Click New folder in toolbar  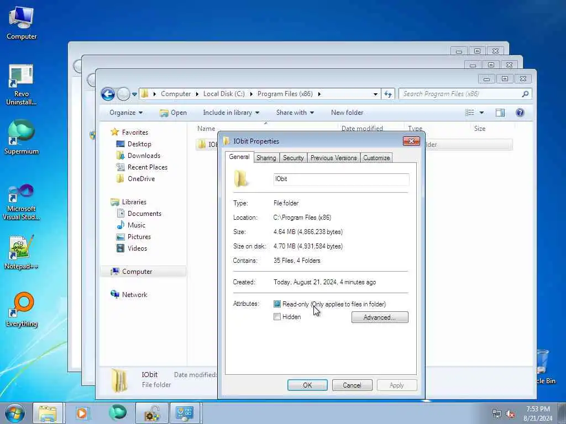(x=347, y=113)
